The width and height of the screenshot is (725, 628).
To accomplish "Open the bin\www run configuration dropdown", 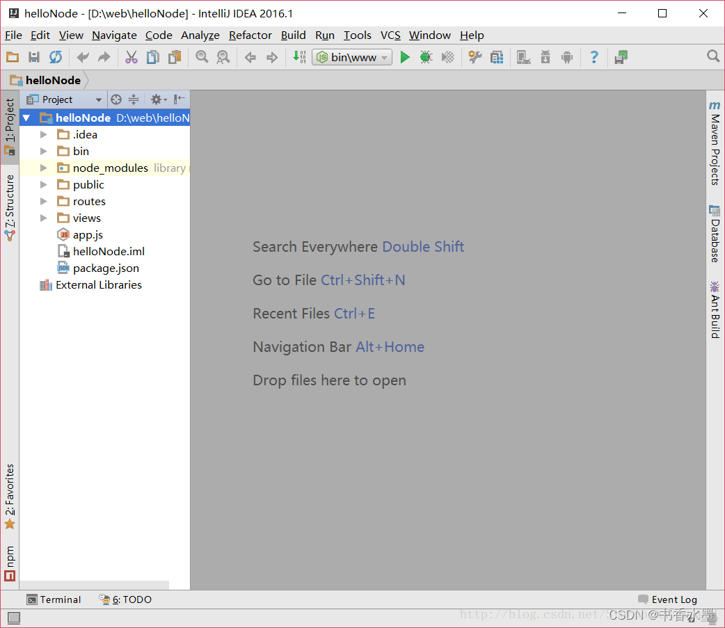I will [352, 57].
